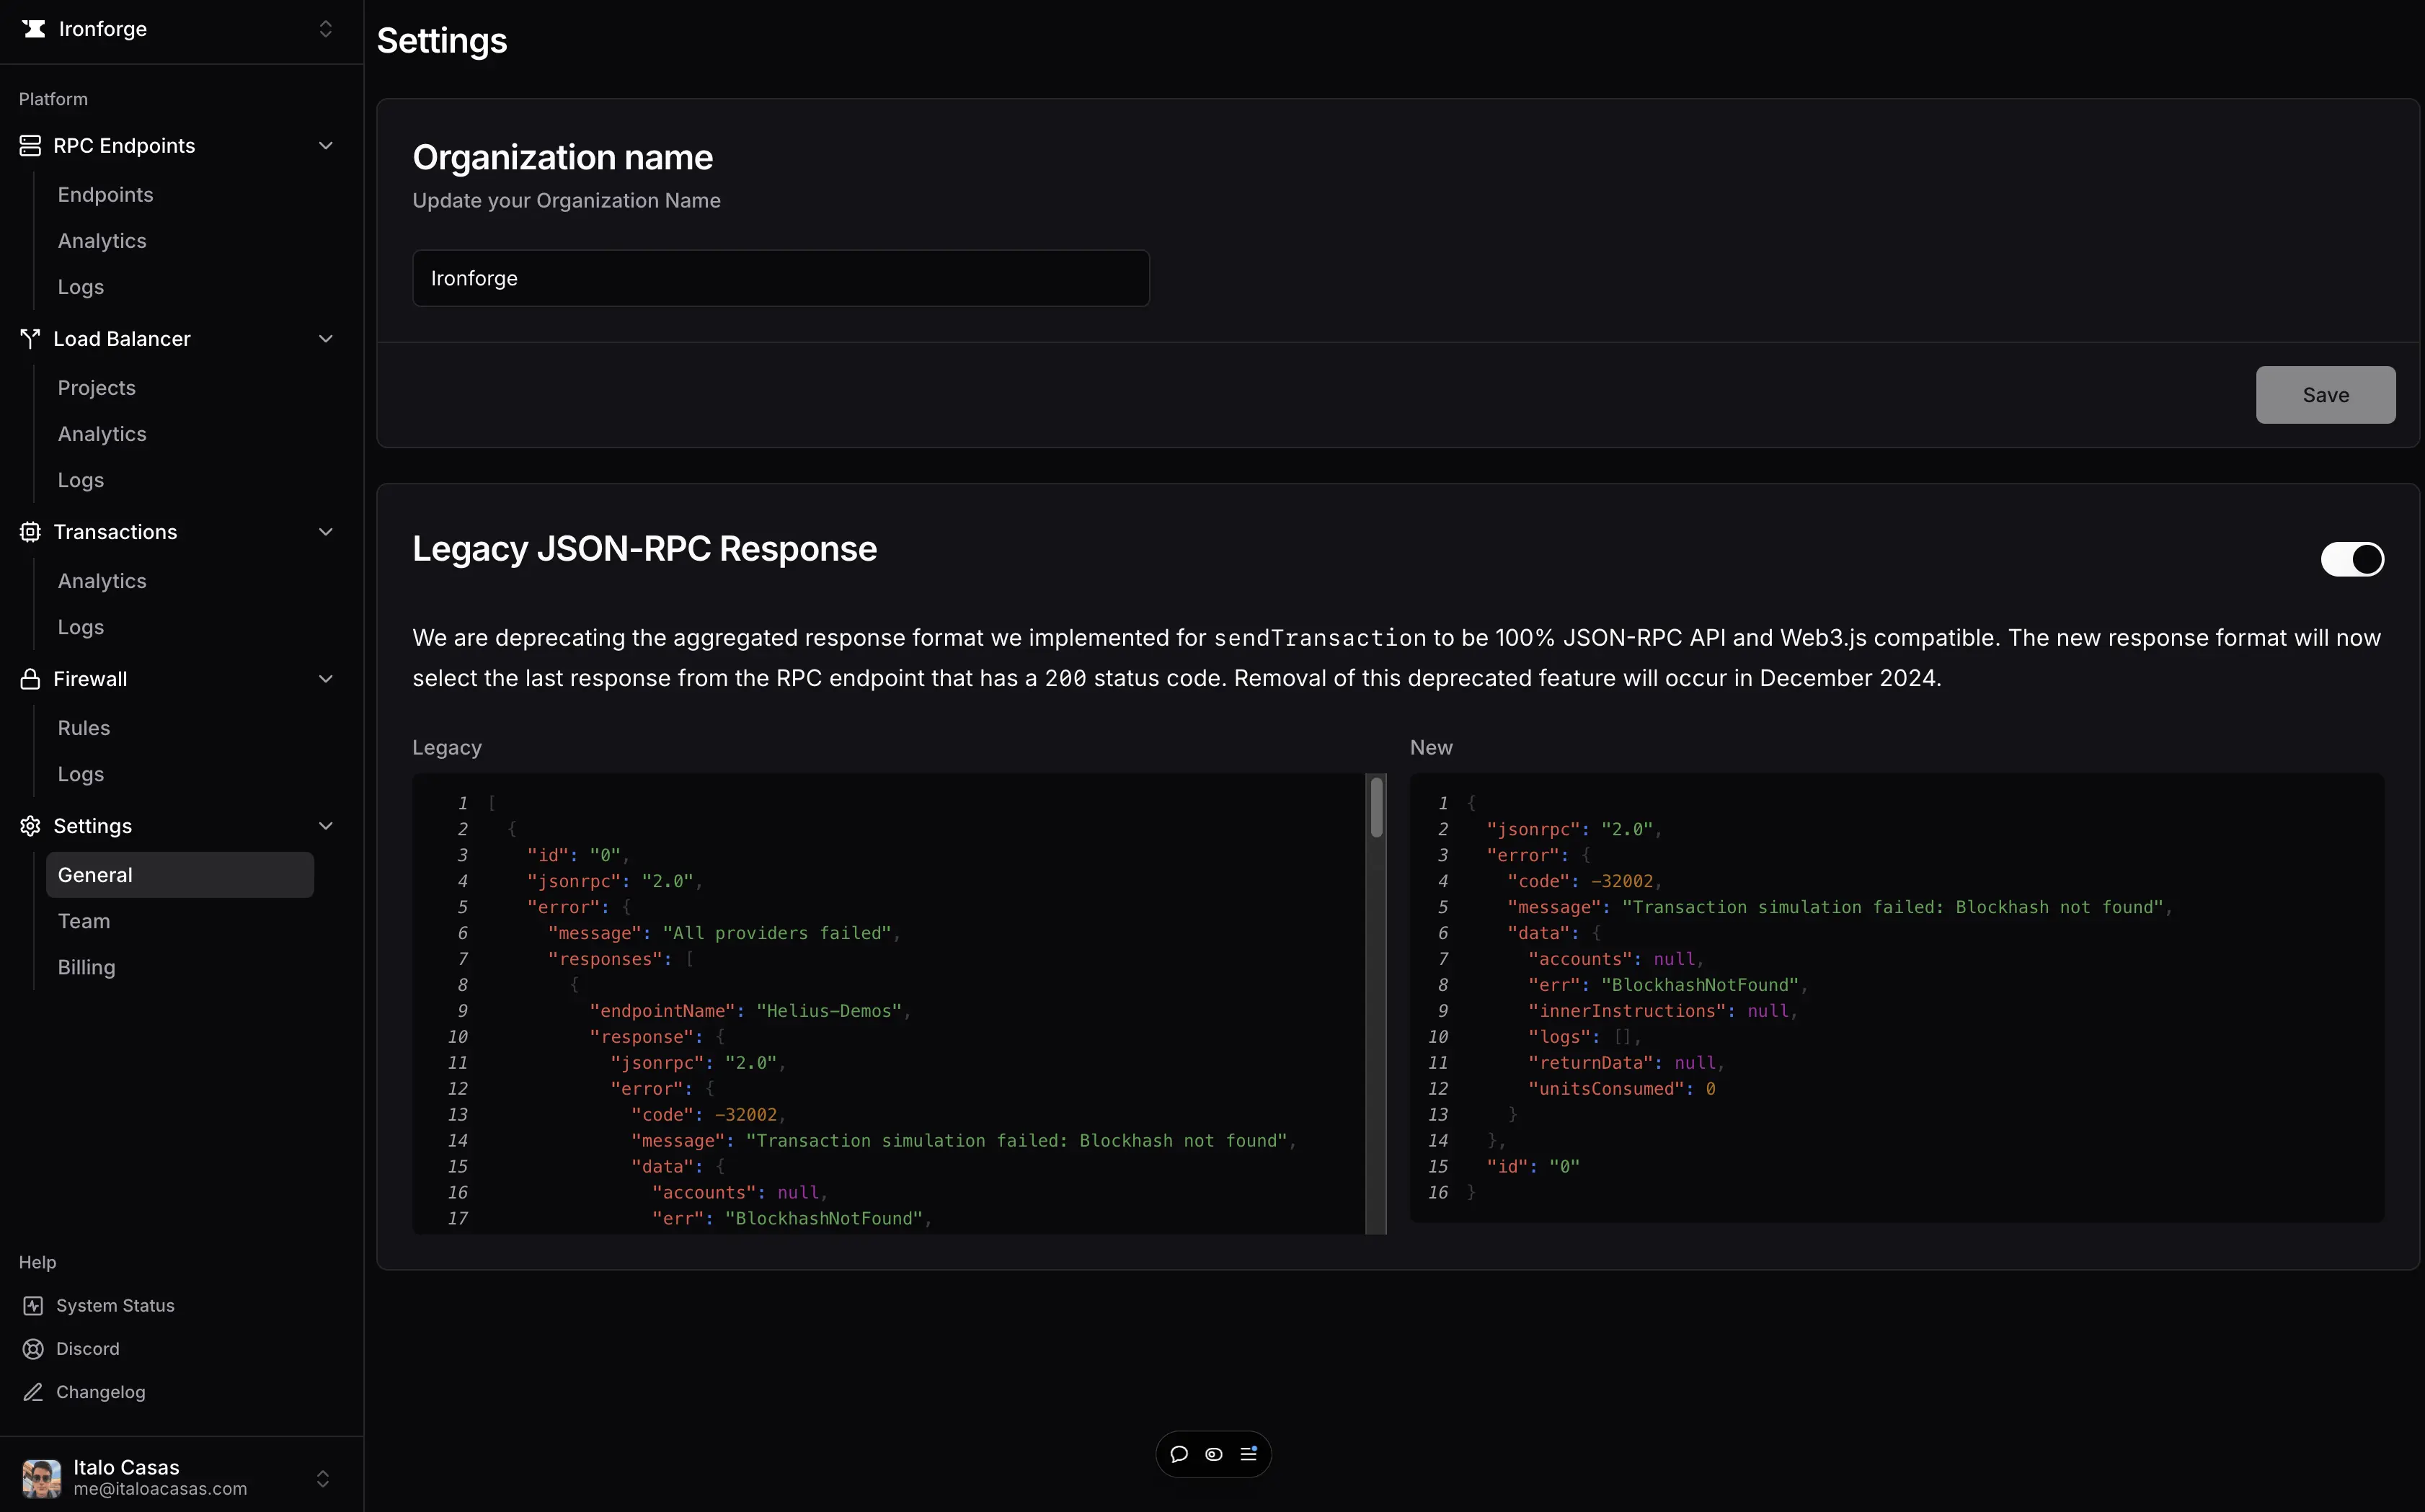The image size is (2425, 1512).
Task: Click the Discord icon in Help section
Action: [x=32, y=1348]
